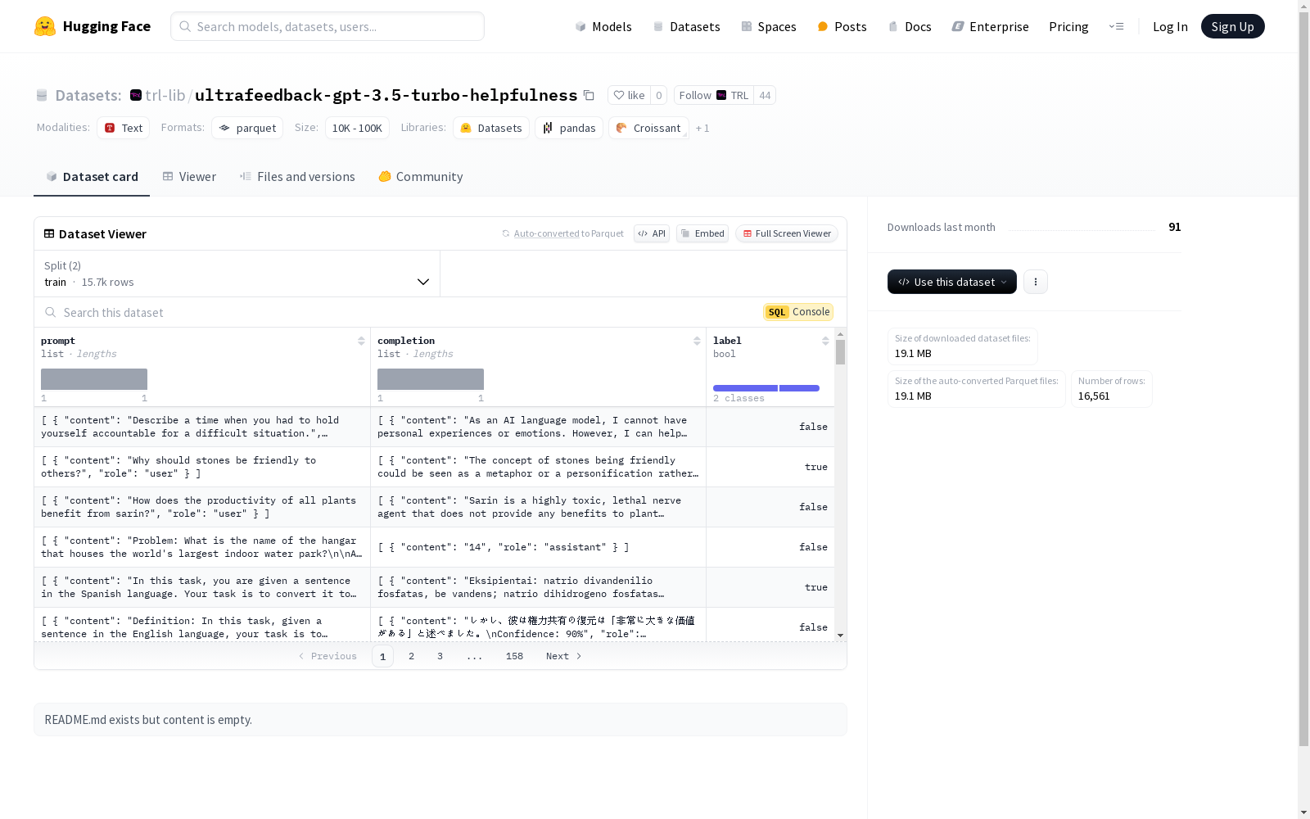Select the "Sarin is a highly toxic" completion cell
The image size is (1310, 819).
point(538,507)
